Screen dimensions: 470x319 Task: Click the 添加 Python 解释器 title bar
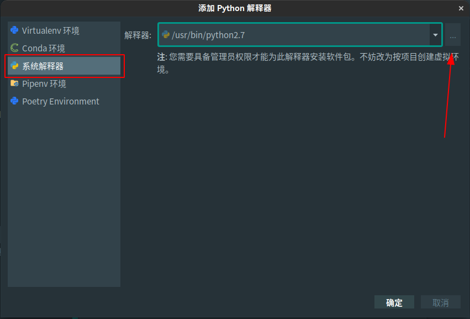pos(235,8)
